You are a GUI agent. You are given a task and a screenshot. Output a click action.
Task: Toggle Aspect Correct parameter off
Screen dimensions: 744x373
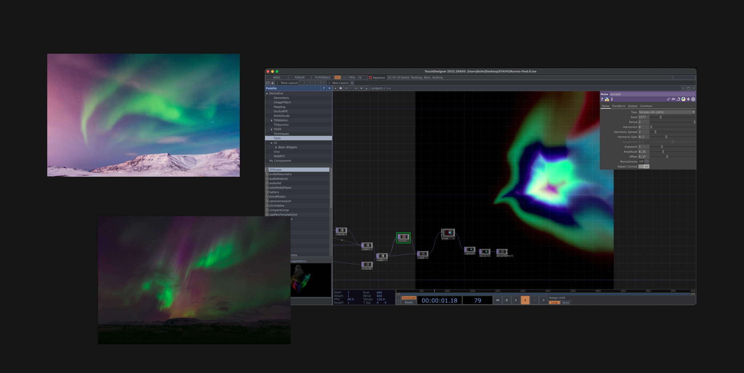[644, 167]
